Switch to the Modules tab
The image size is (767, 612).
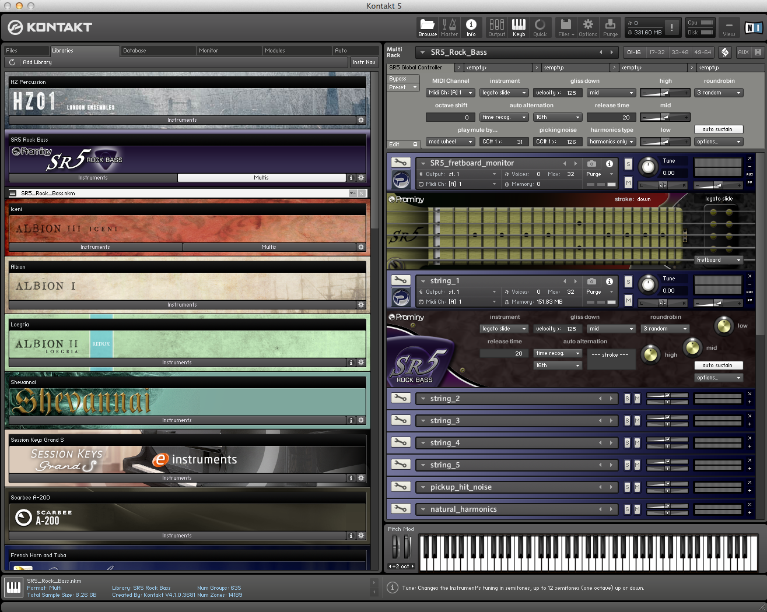pos(296,51)
